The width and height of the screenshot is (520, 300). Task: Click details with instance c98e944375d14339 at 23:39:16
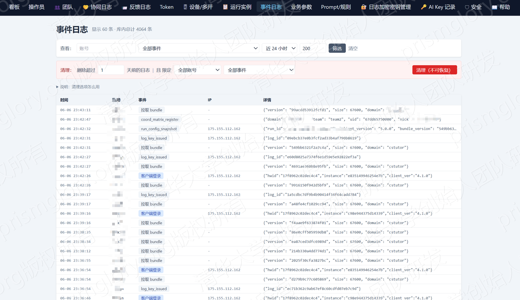(x=348, y=214)
